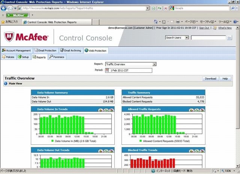Screen dimensions: 240x174
Task: Click third chart-type icon on Blocked Traffic Trends
Action: pyautogui.click(x=202, y=151)
